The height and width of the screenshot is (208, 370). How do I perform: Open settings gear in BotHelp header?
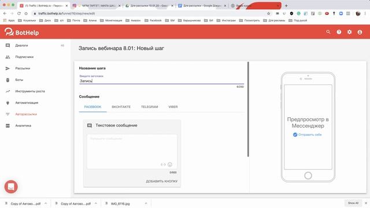[x=349, y=32]
